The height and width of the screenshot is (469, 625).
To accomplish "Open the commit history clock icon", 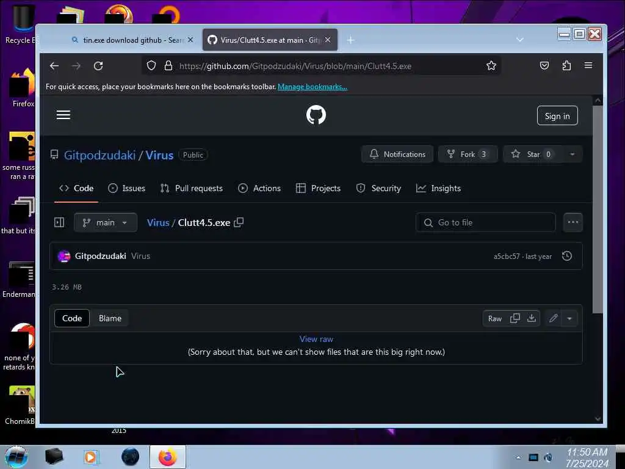I will 567,256.
